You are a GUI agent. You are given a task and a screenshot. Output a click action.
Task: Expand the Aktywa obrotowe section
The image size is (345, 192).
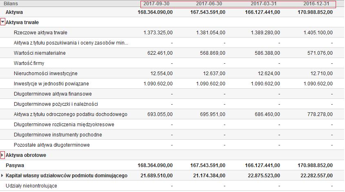pos(2,155)
